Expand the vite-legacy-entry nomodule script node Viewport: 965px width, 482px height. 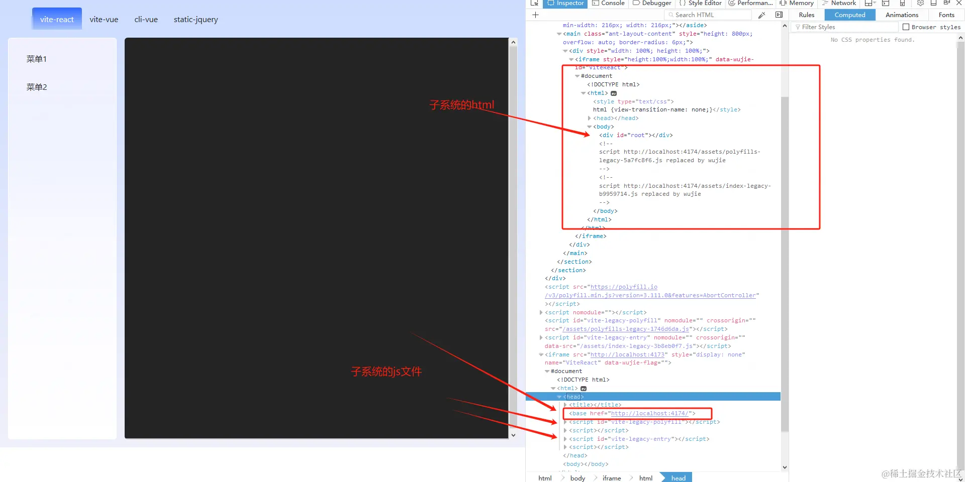[x=541, y=338]
